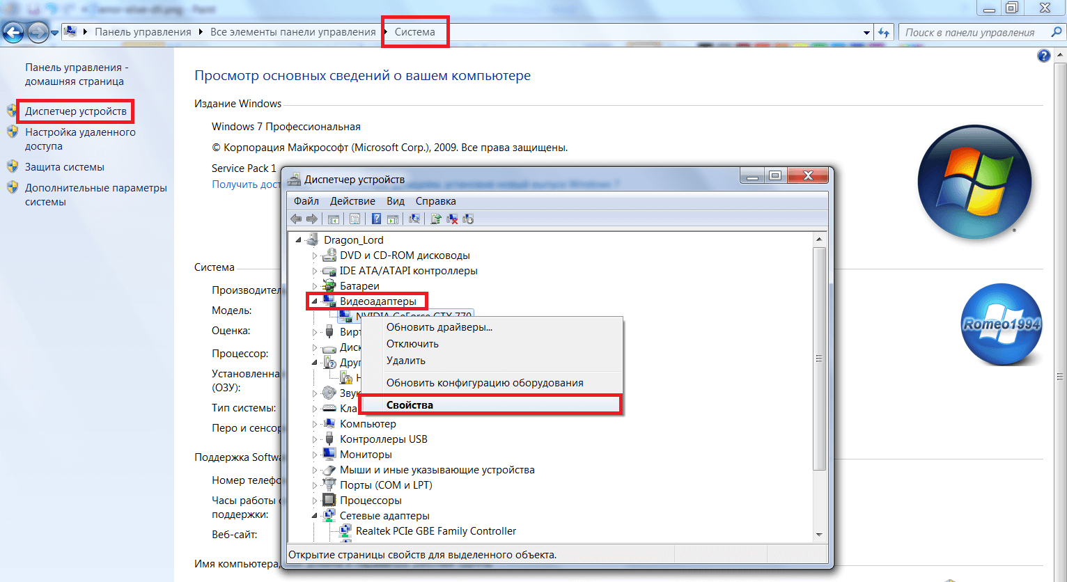Screen dimensions: 1067x582
Task: Click the Uninstall device toolbar icon with red X
Action: pyautogui.click(x=452, y=219)
